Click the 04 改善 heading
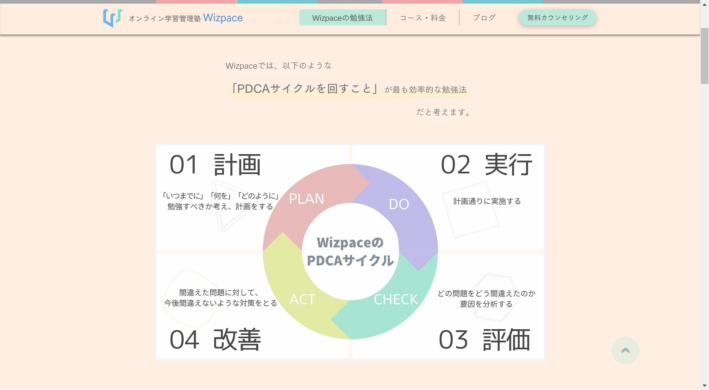Viewport: 709px width, 390px height. click(215, 340)
